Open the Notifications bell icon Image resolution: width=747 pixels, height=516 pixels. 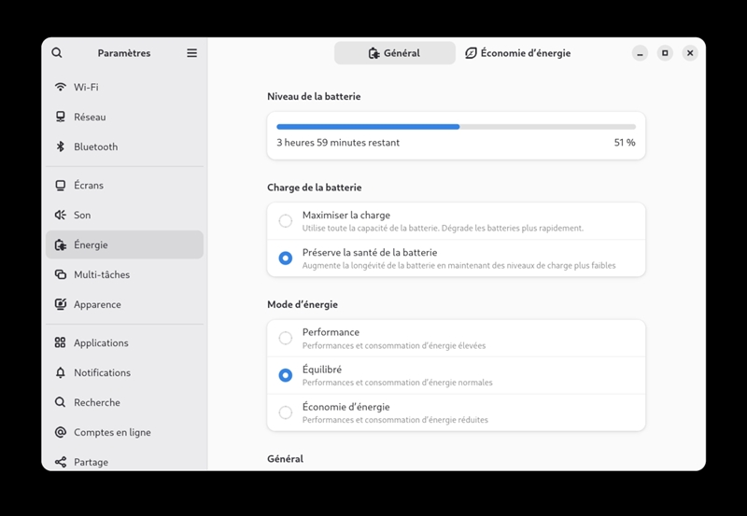pos(61,372)
